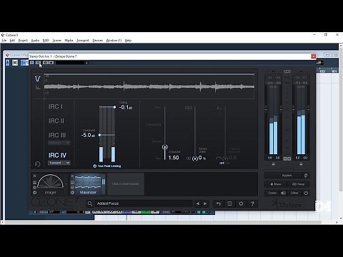The image size is (343, 257).
Task: Remove the Maximizer module with its X
Action: (x=72, y=176)
